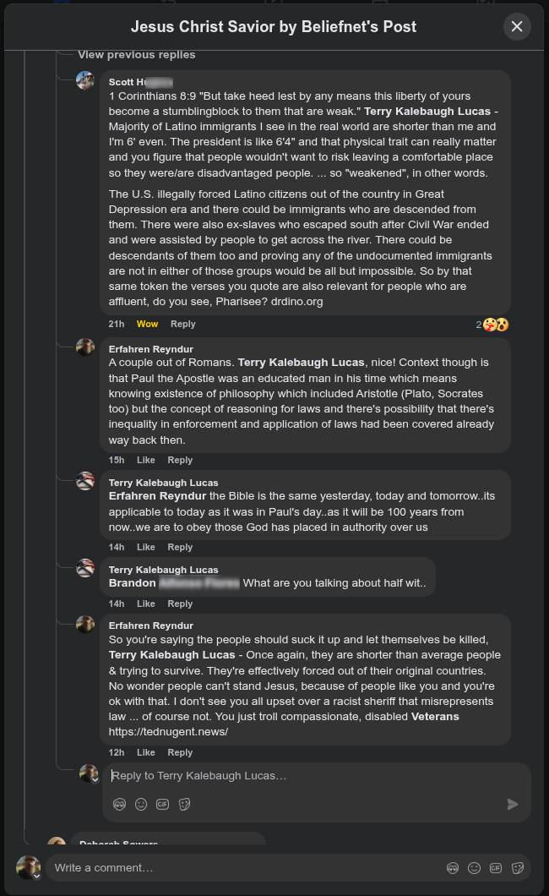Insert avatar sticker in the comment bar
This screenshot has width=549, height=896.
(x=454, y=868)
